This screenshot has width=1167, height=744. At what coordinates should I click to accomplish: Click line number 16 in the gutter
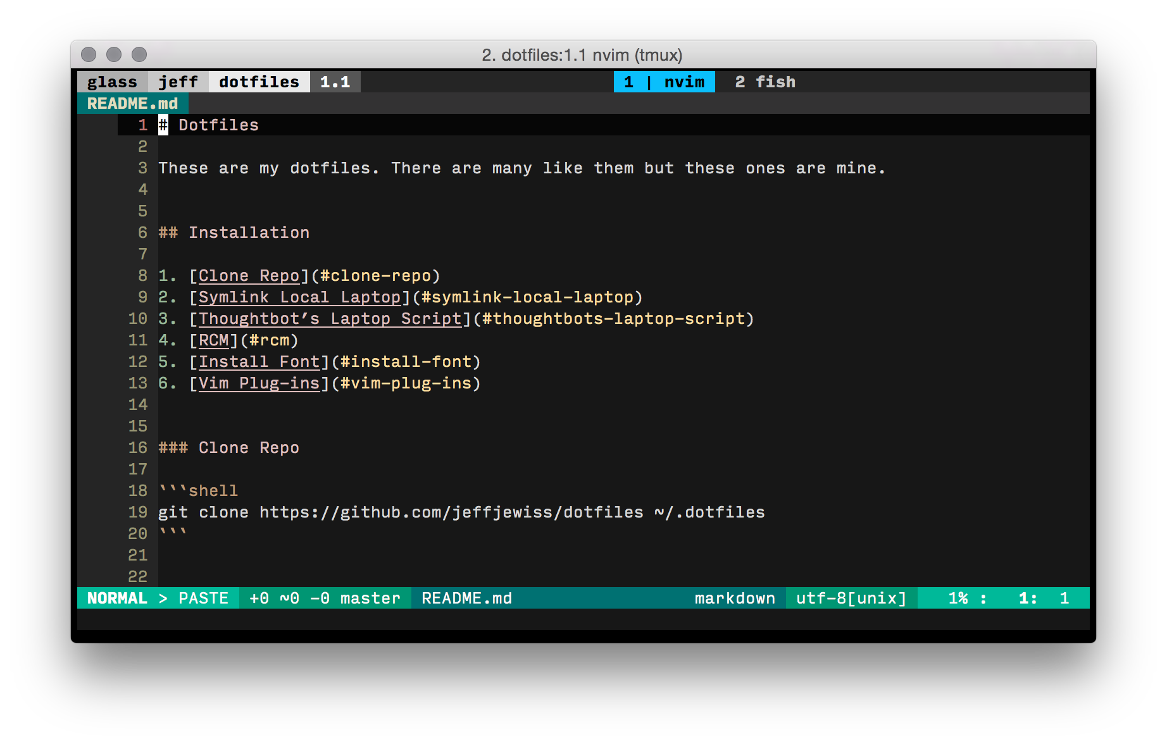(137, 447)
